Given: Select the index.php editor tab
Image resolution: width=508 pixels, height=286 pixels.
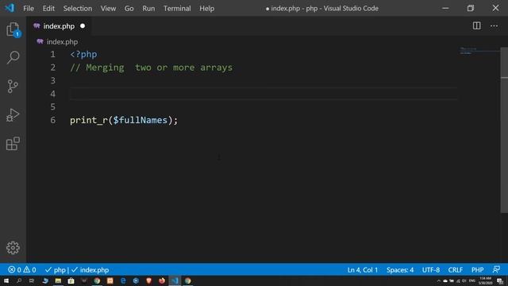Looking at the screenshot, I should pos(59,26).
